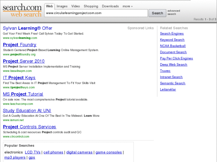Viewport: 217px width, 162px height.
Task: Select the Web search tab
Action: (x=50, y=6)
